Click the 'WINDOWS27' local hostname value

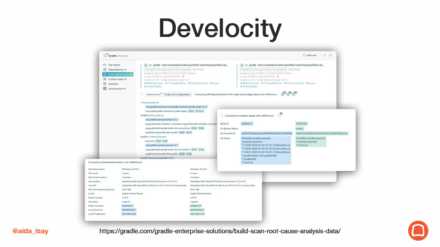coord(129,210)
